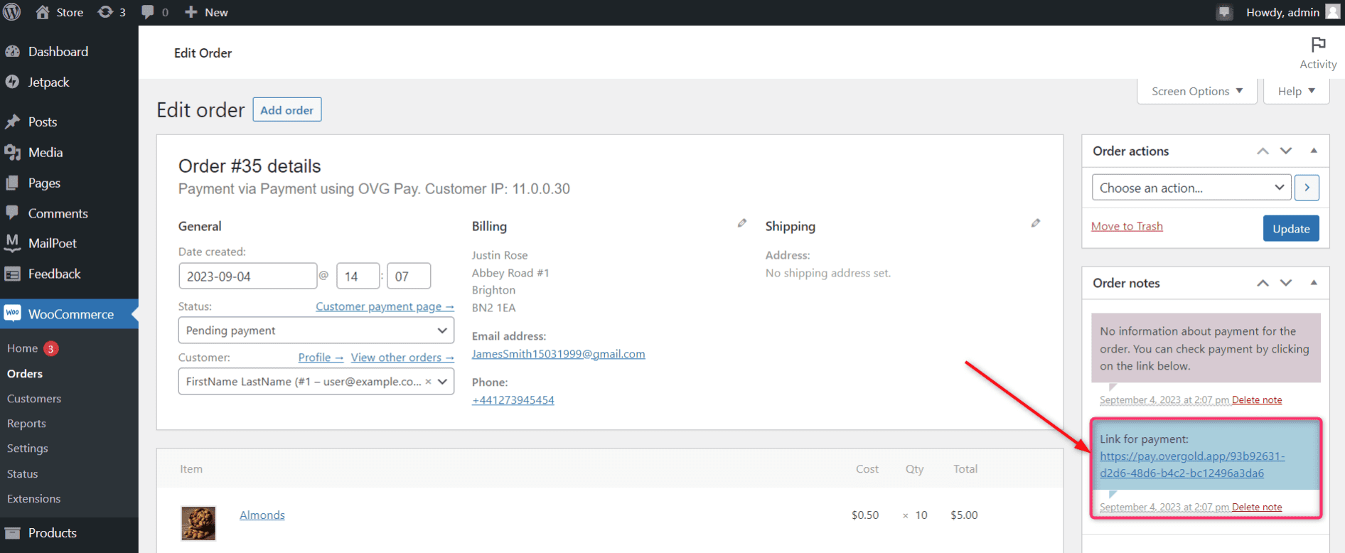
Task: Move Order actions panel down
Action: [x=1286, y=151]
